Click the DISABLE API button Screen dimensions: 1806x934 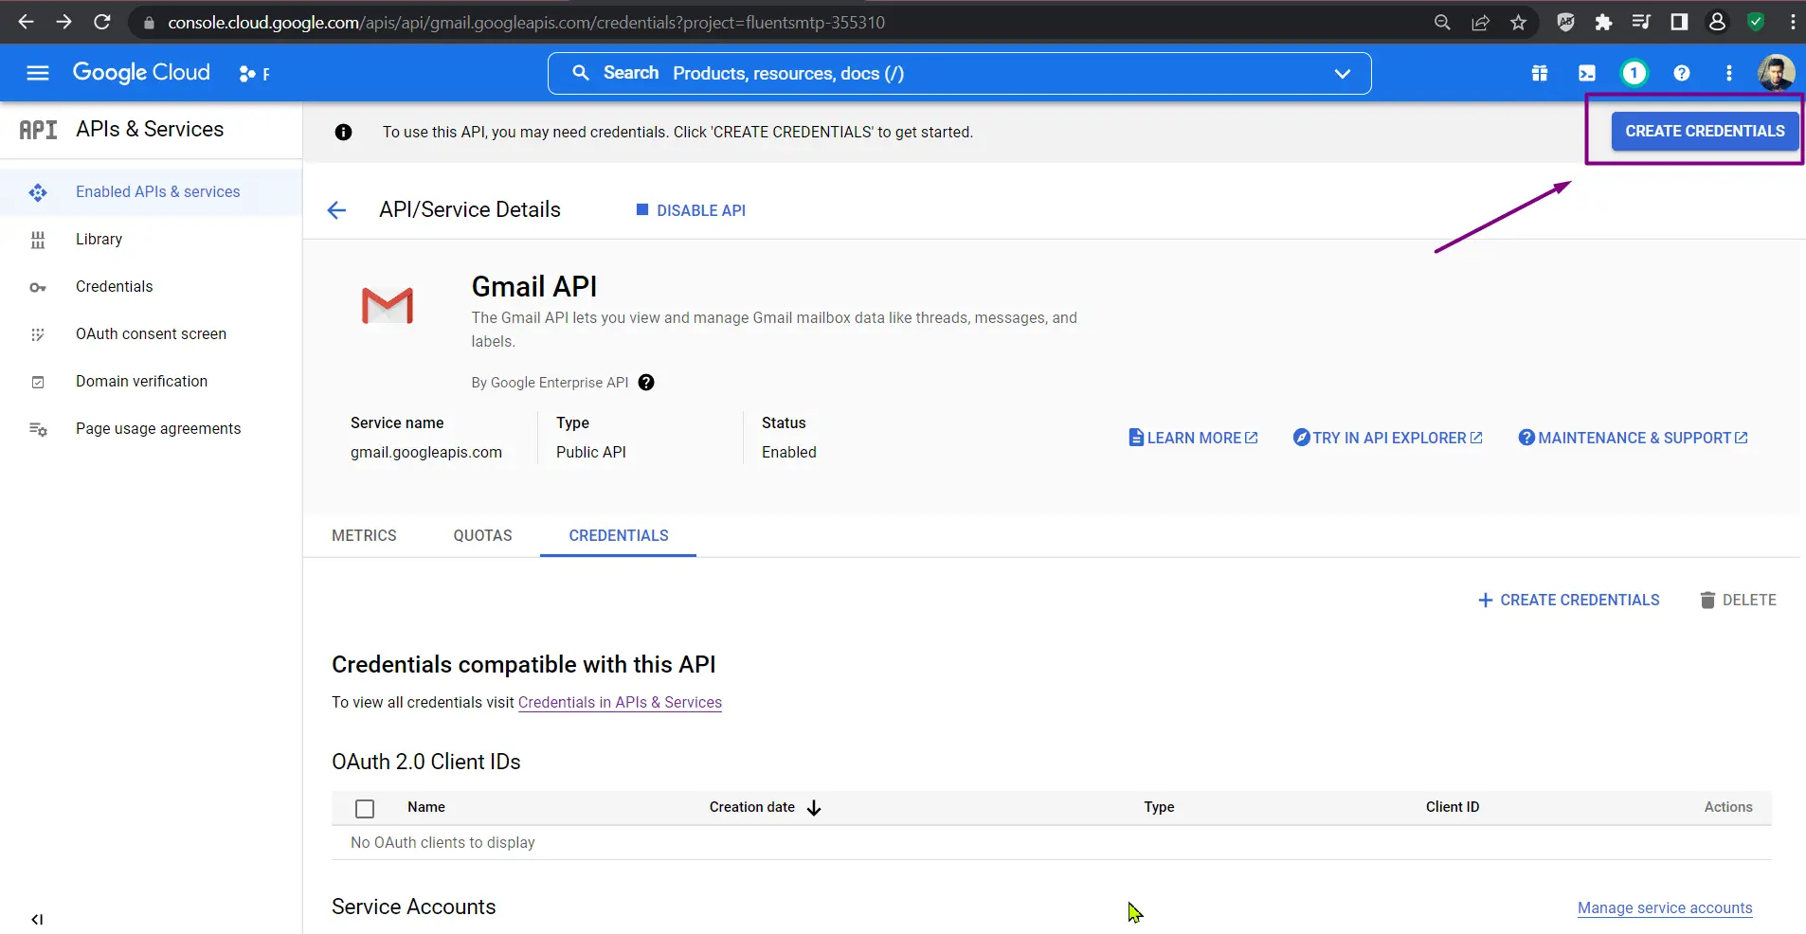pyautogui.click(x=691, y=210)
